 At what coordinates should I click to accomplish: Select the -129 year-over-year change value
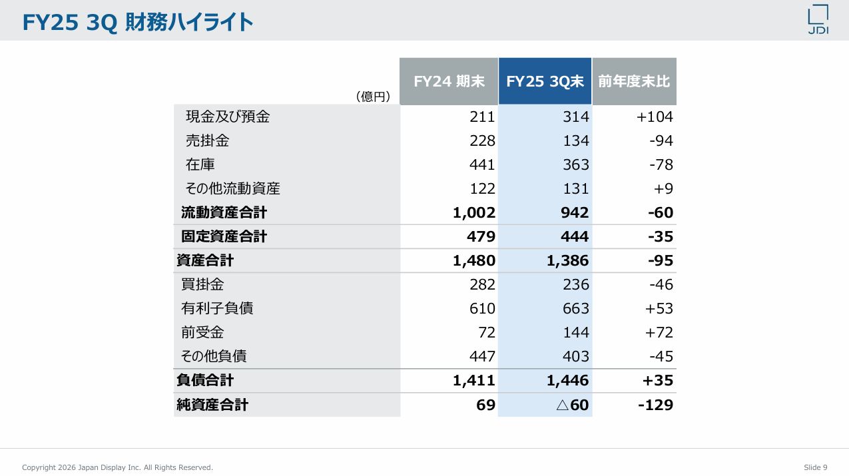coord(655,405)
